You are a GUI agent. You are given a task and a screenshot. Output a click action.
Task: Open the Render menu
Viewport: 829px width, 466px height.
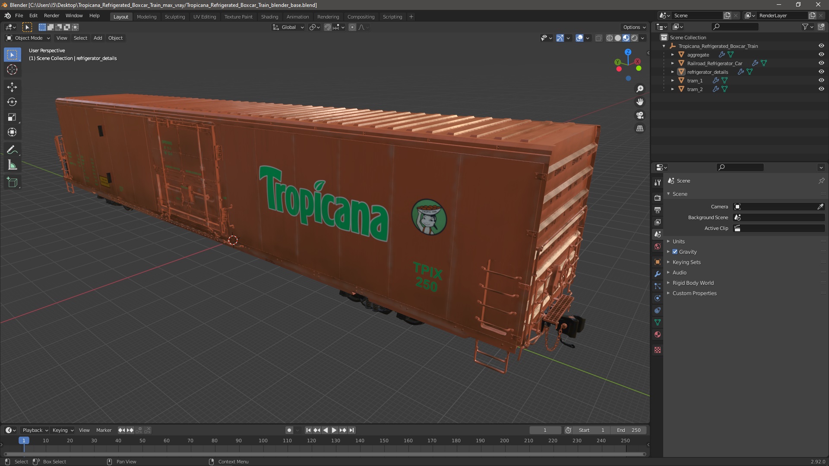tap(51, 16)
